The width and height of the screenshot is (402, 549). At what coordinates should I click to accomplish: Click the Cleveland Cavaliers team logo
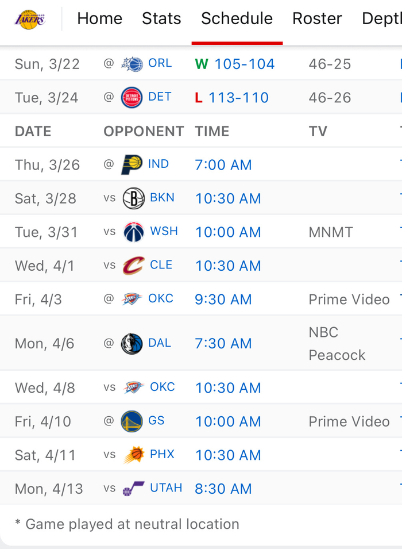tap(133, 266)
